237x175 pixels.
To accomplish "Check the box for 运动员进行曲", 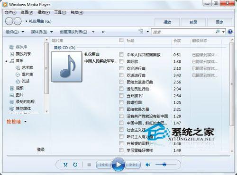I will [121, 89].
